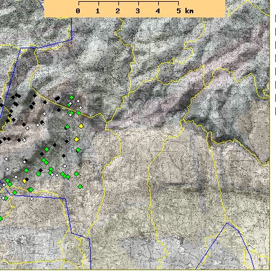Click the topmost green diamond marker

[x=71, y=97]
